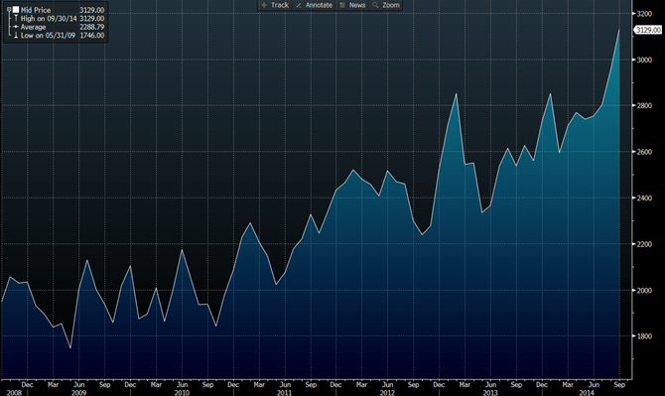665x396 pixels.
Task: Select the Track toolbar label
Action: coord(280,5)
